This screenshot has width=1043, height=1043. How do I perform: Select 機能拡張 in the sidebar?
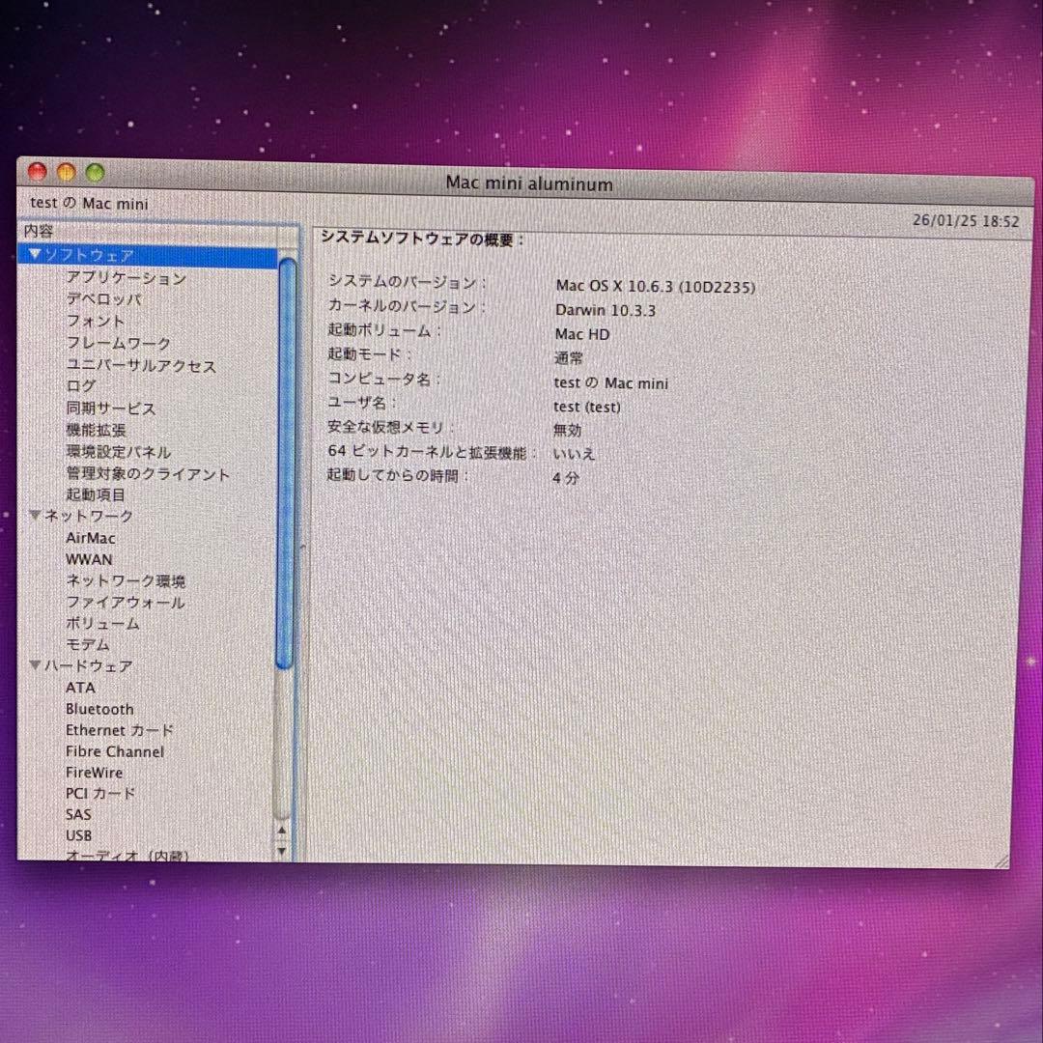tap(96, 430)
